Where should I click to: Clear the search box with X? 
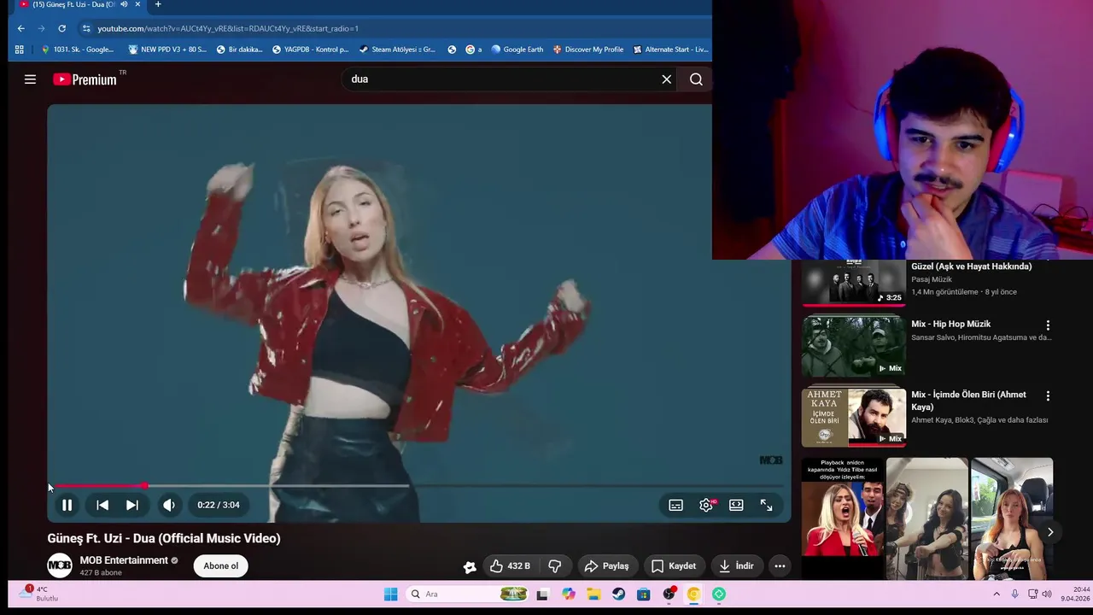(667, 79)
